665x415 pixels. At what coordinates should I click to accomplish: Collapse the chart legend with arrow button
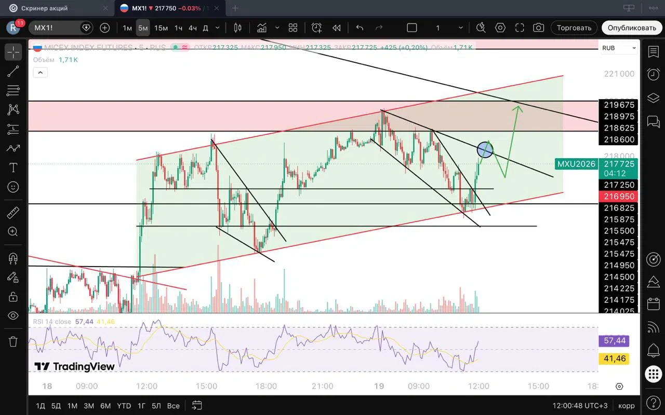tap(40, 73)
